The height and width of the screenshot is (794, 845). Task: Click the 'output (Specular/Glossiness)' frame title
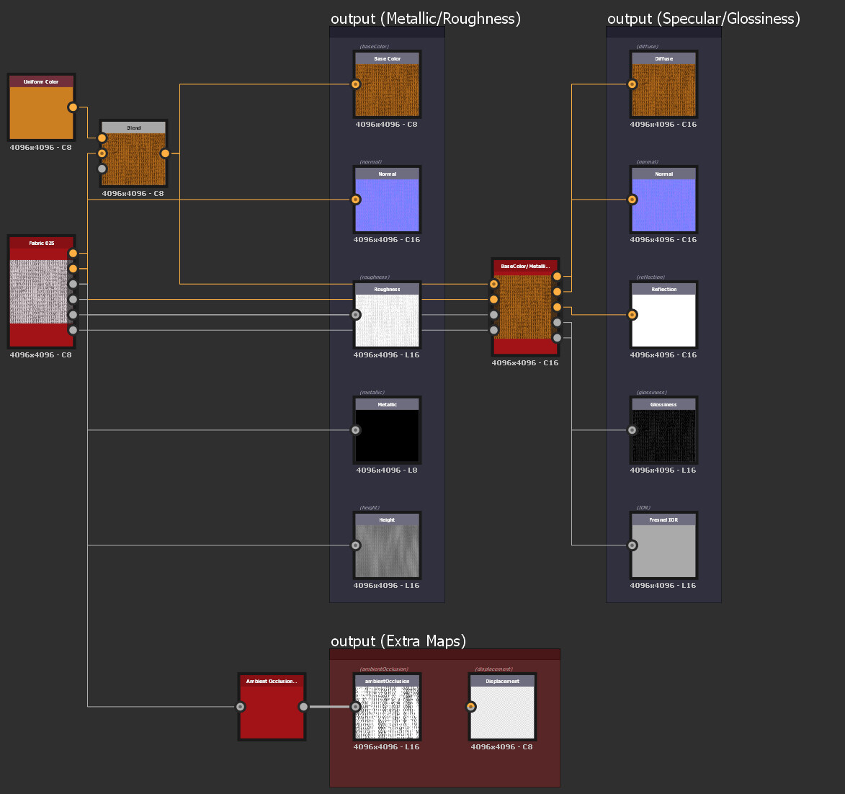click(x=704, y=19)
